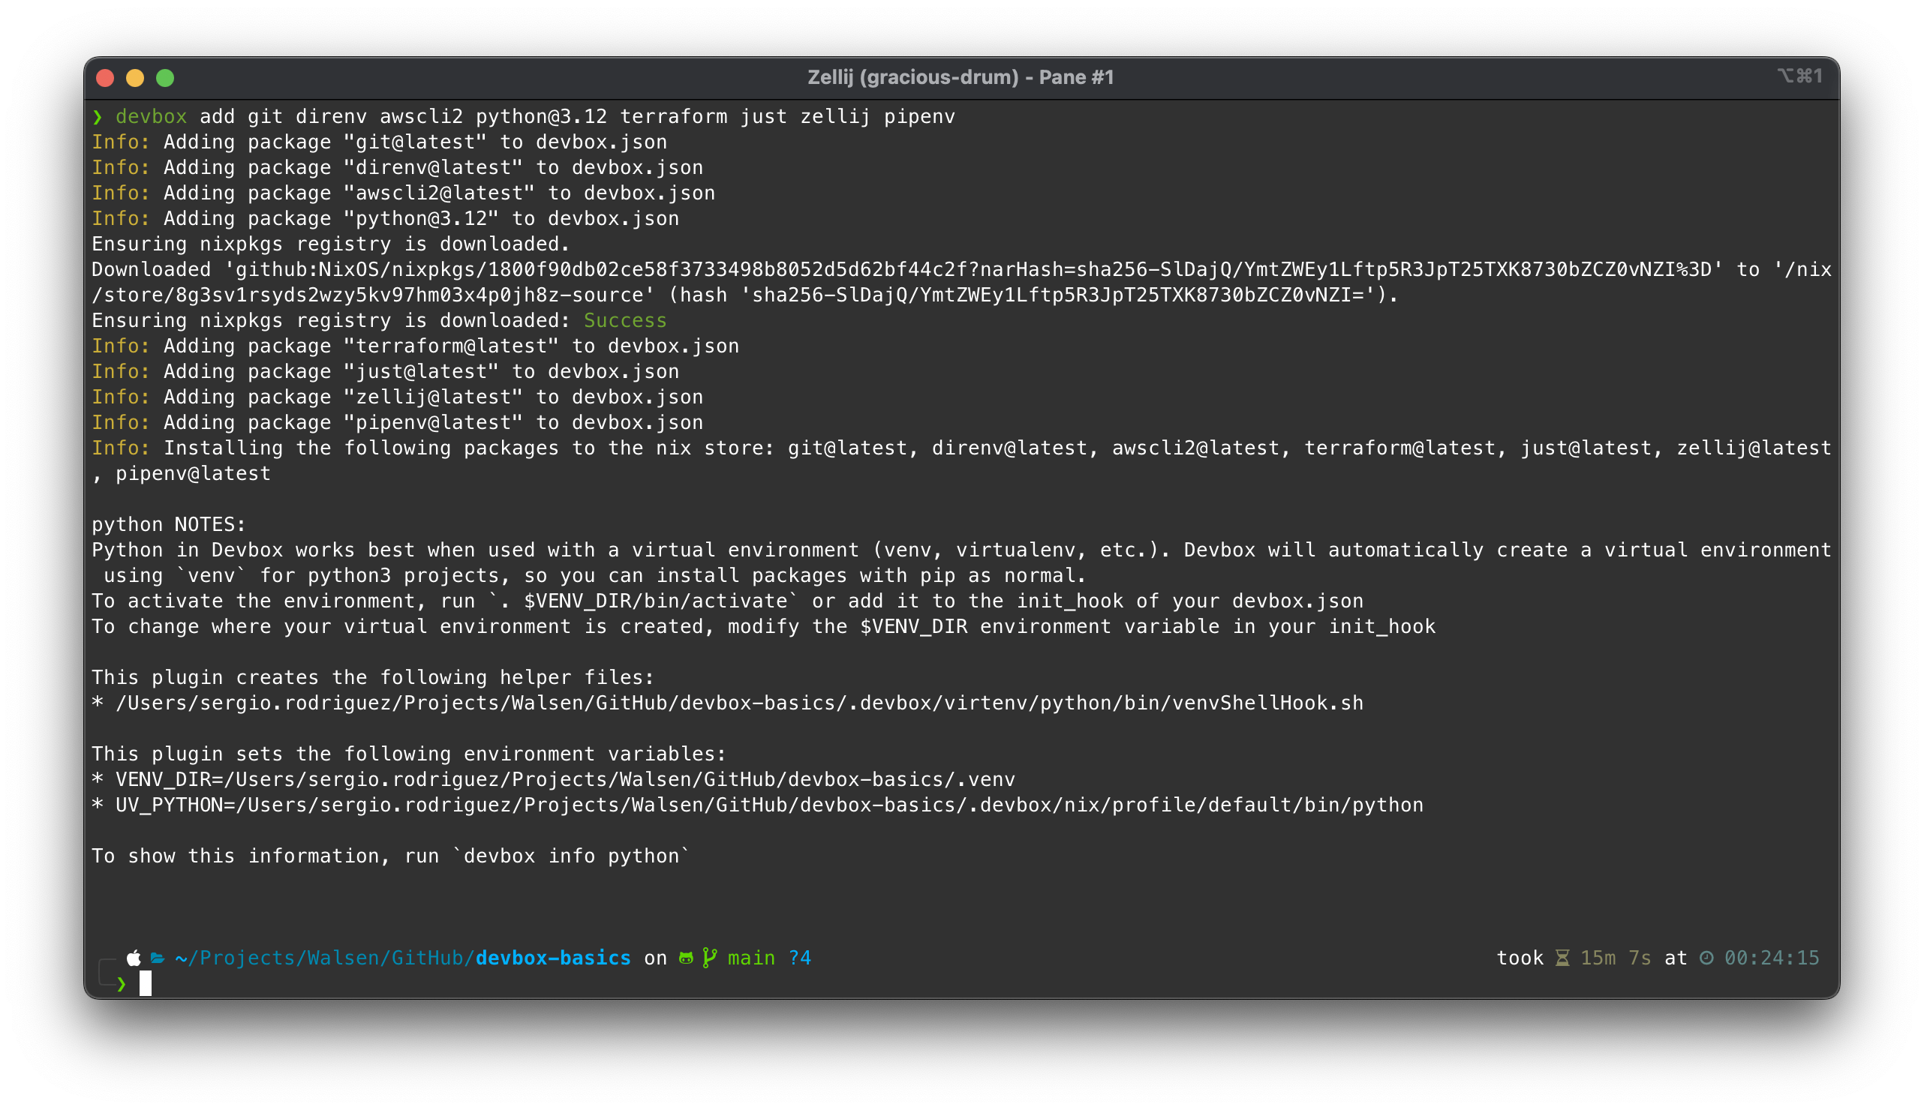This screenshot has width=1924, height=1110.
Task: Click the main branch name in prompt
Action: click(751, 958)
